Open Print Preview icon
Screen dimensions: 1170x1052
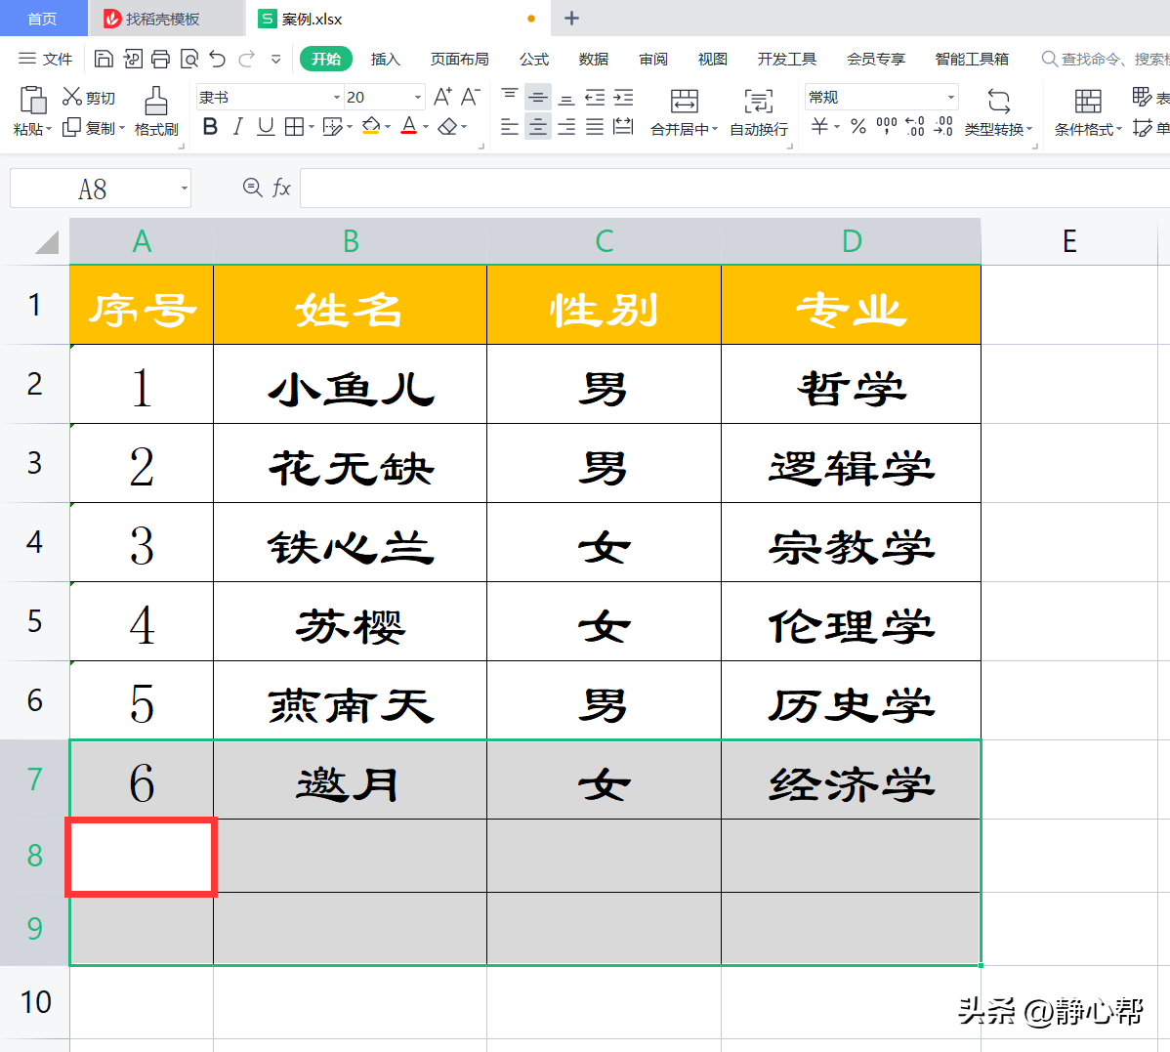pyautogui.click(x=189, y=59)
